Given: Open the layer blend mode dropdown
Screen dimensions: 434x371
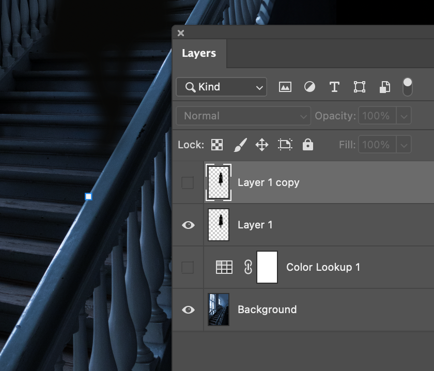Looking at the screenshot, I should pyautogui.click(x=243, y=116).
